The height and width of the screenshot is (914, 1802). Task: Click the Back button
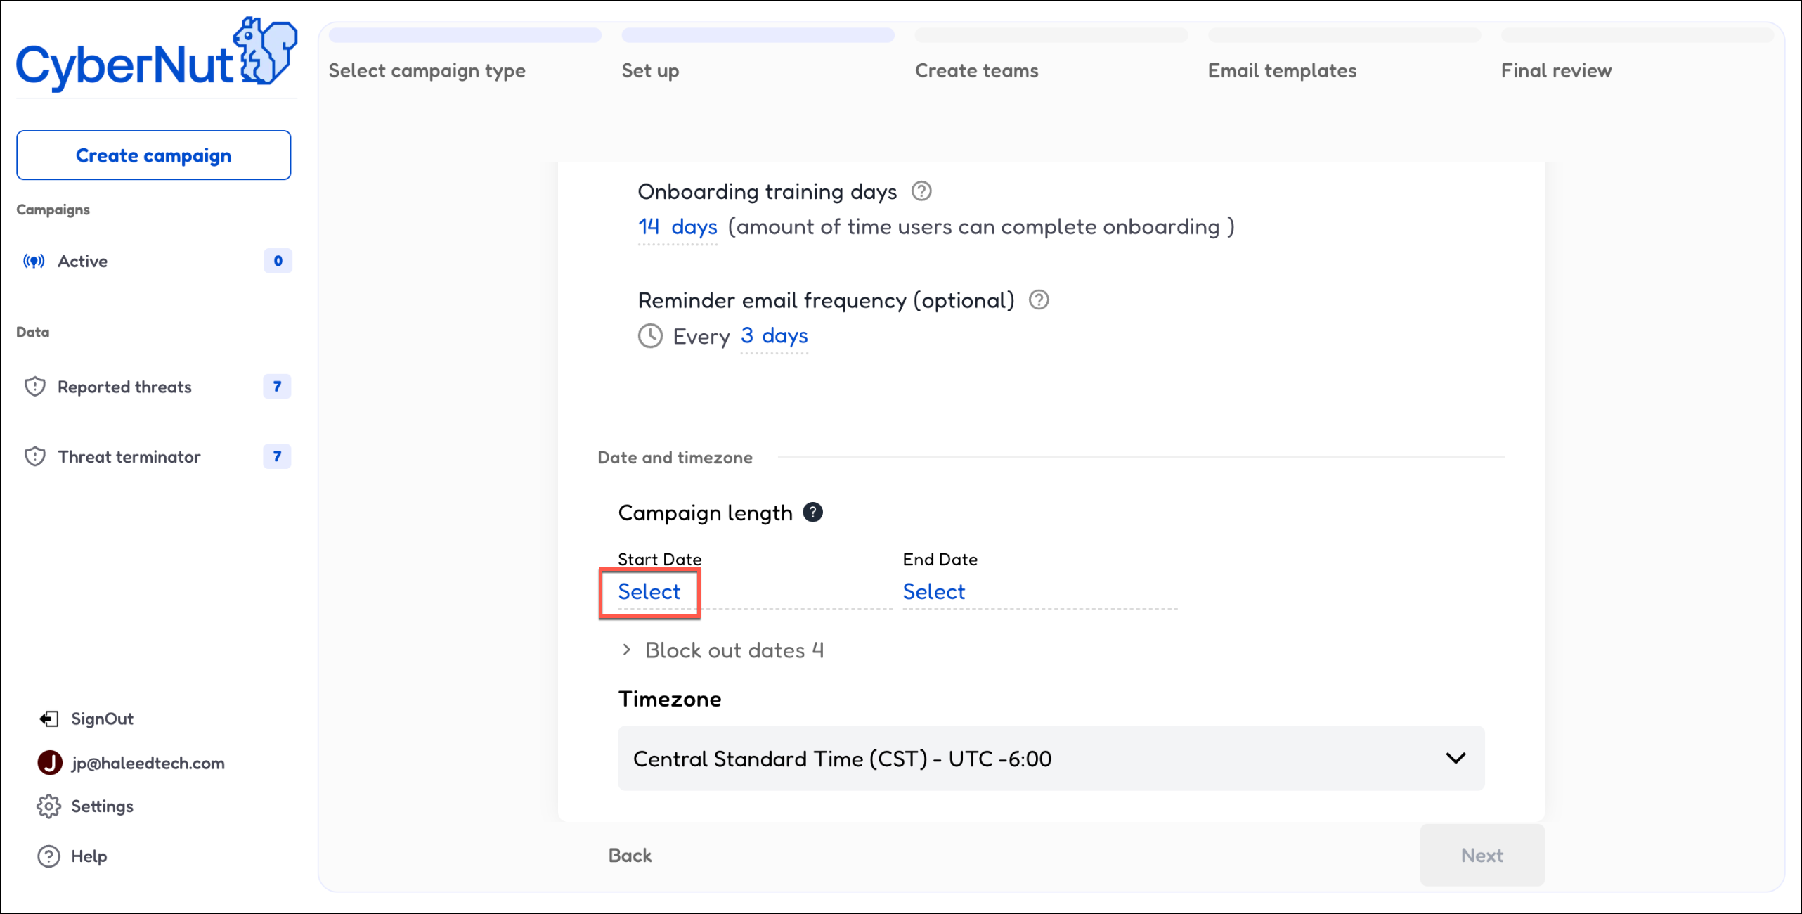click(x=630, y=856)
